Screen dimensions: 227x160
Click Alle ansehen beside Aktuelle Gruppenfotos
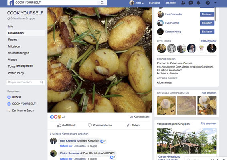coord(209,93)
